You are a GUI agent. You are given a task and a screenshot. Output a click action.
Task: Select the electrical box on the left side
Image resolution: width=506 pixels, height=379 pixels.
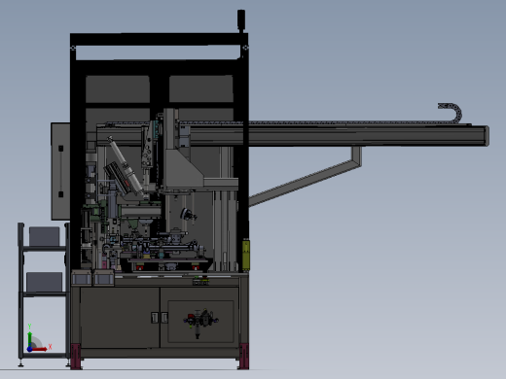(60, 171)
